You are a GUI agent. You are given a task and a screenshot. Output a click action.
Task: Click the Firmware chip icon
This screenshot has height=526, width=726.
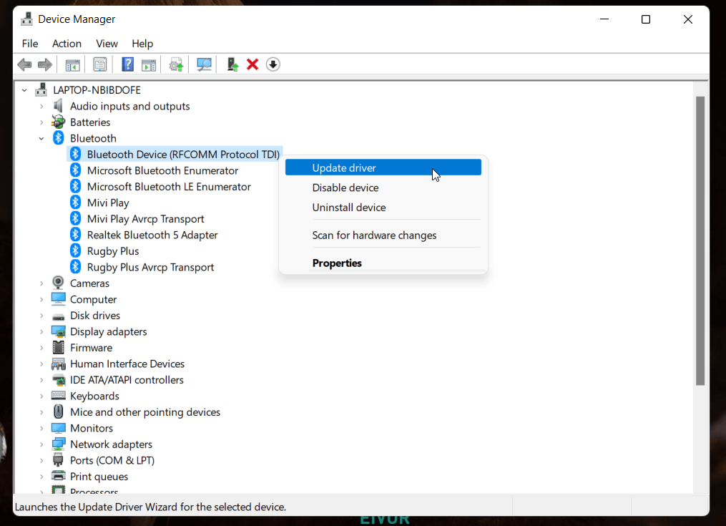click(x=59, y=347)
